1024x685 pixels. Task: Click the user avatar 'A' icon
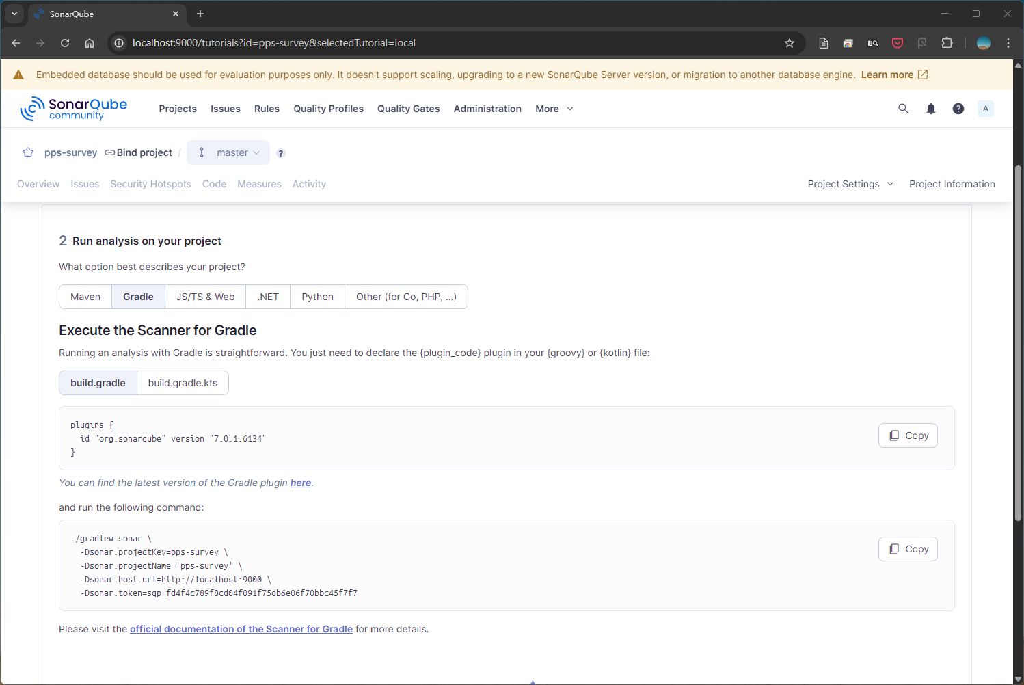click(x=985, y=109)
